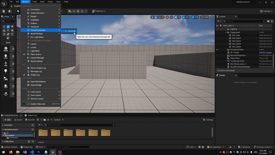Open the Settings dropdown at top right
This screenshot has width=275, height=155.
point(266,11)
